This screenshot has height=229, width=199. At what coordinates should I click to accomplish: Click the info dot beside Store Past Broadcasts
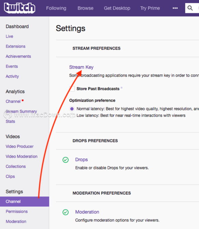(122, 88)
